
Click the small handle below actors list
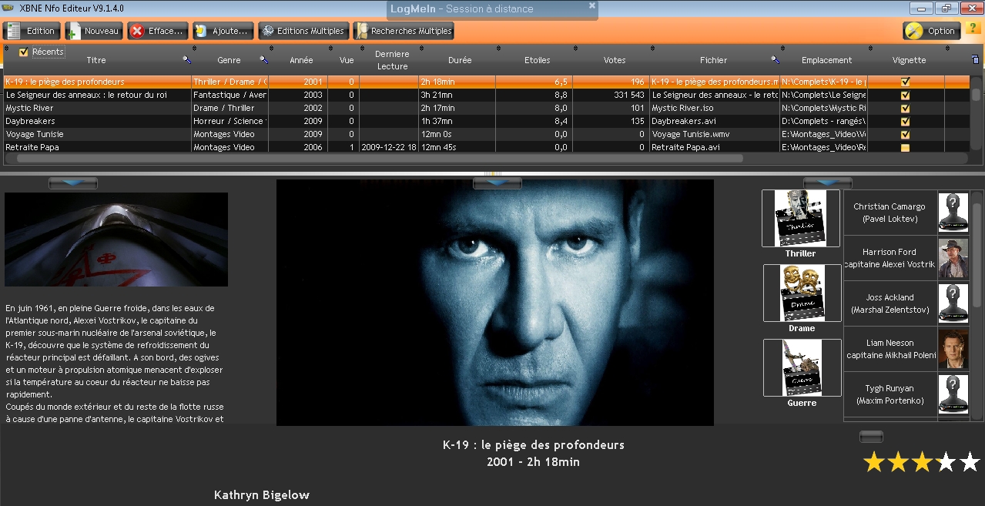coord(871,437)
